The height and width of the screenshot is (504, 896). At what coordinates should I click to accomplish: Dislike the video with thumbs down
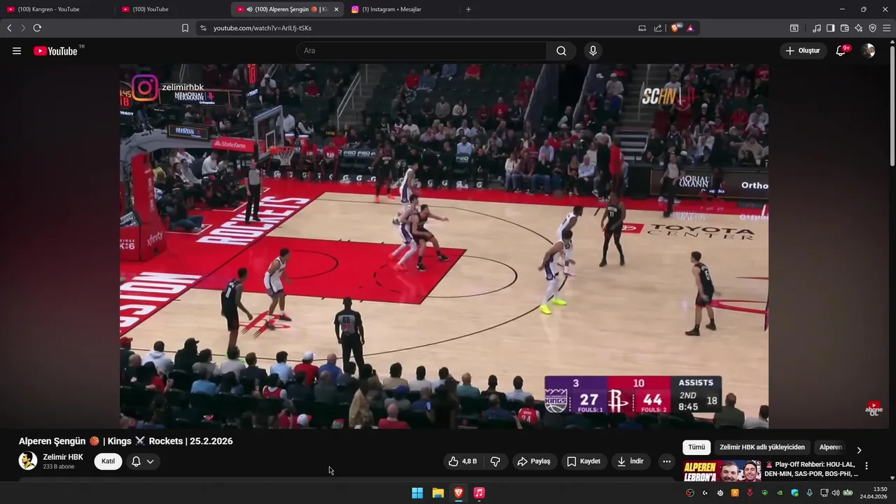coord(496,461)
